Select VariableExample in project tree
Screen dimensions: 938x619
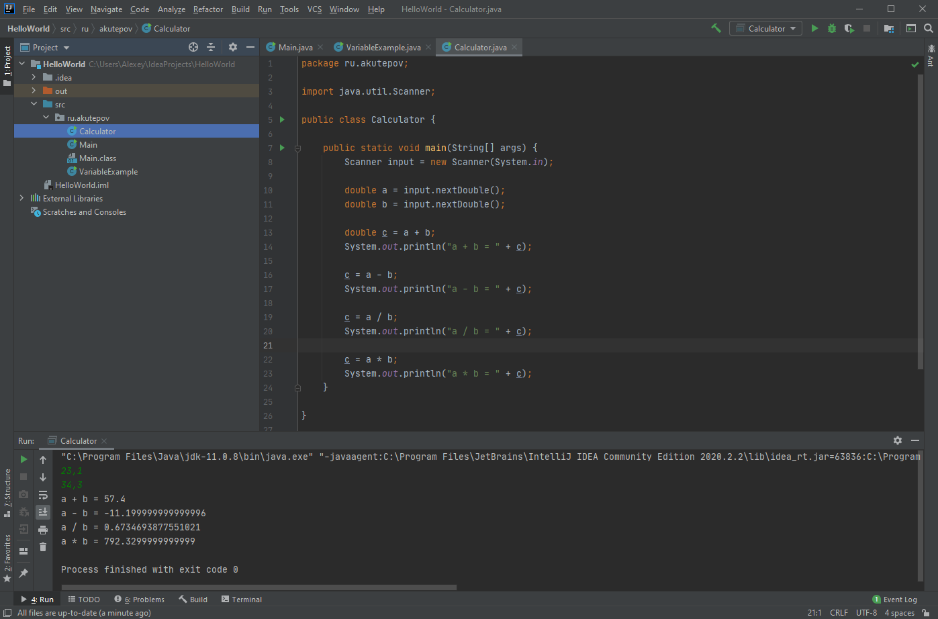(x=108, y=172)
